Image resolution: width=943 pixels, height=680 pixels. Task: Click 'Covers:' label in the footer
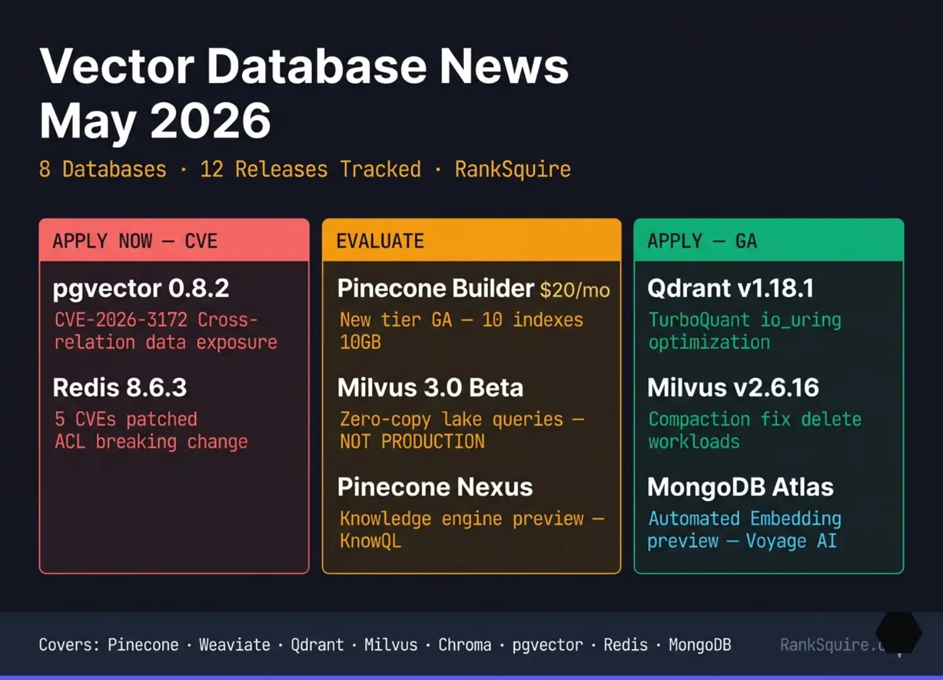69,645
